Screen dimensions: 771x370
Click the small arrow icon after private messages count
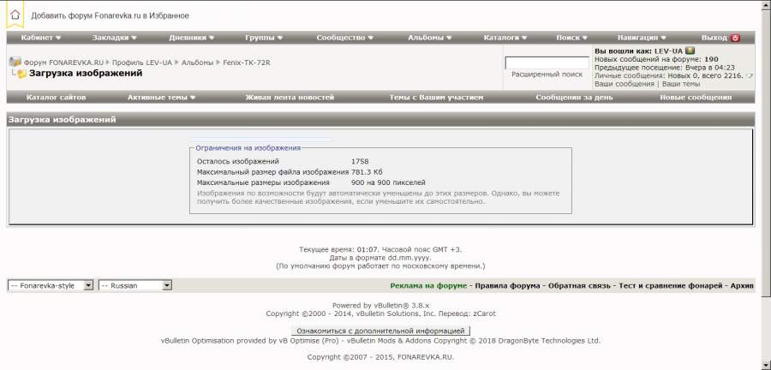pyautogui.click(x=750, y=75)
